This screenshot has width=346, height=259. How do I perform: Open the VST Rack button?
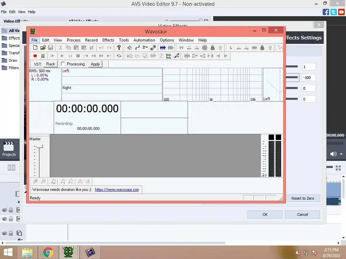51,64
